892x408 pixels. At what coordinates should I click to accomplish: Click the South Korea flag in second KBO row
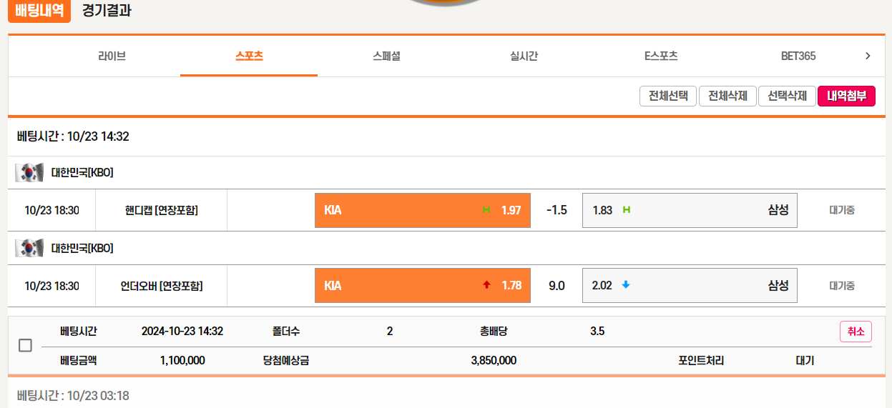point(29,248)
